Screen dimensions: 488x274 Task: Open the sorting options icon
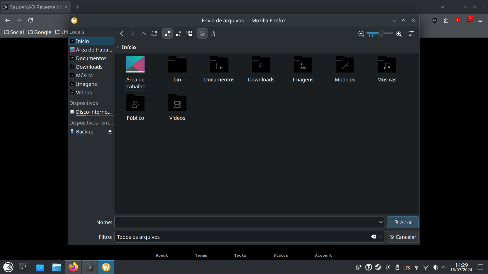tap(213, 33)
